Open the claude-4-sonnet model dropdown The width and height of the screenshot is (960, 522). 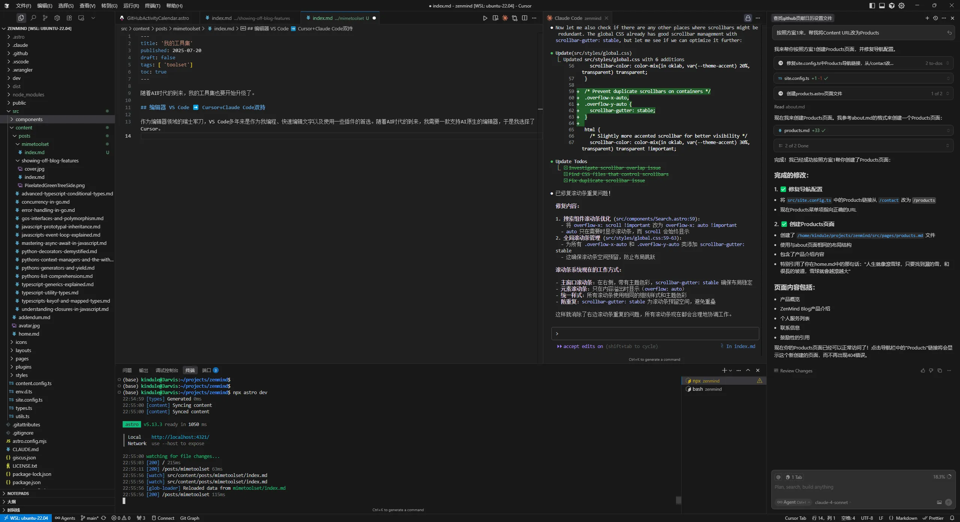tap(832, 502)
